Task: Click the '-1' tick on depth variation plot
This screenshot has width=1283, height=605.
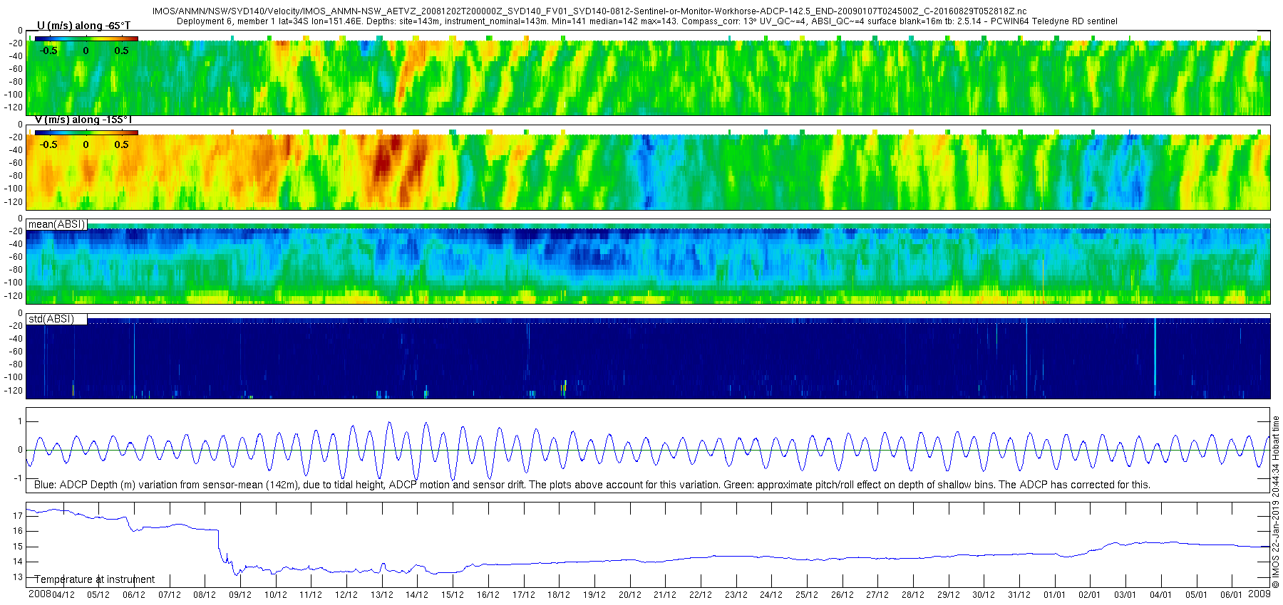Action: [x=18, y=478]
